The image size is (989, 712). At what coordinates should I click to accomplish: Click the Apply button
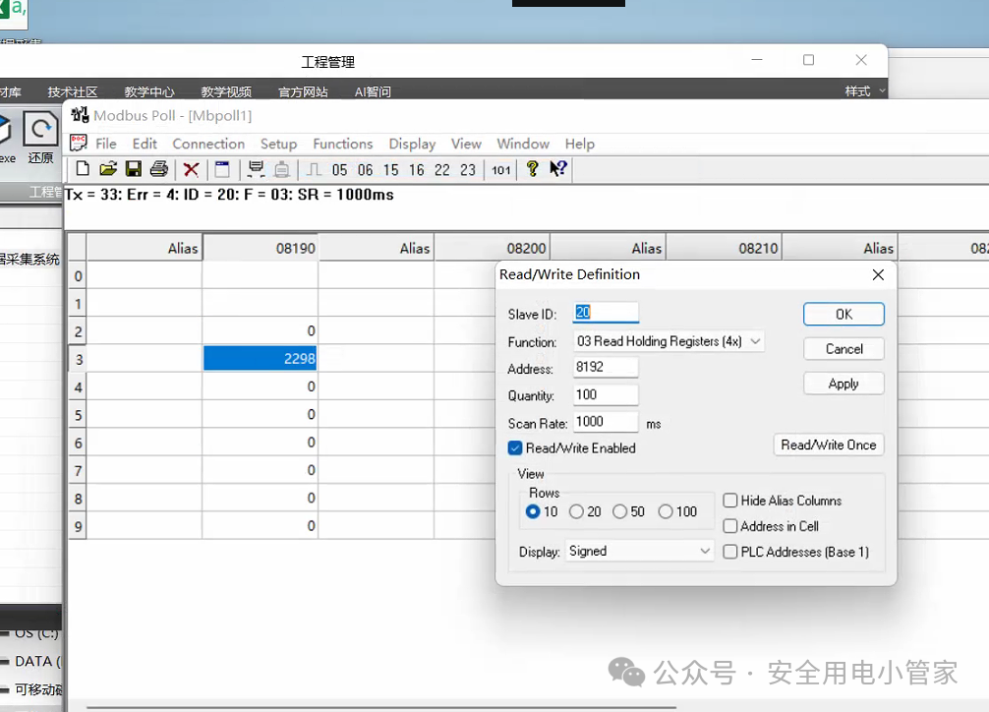(x=844, y=384)
